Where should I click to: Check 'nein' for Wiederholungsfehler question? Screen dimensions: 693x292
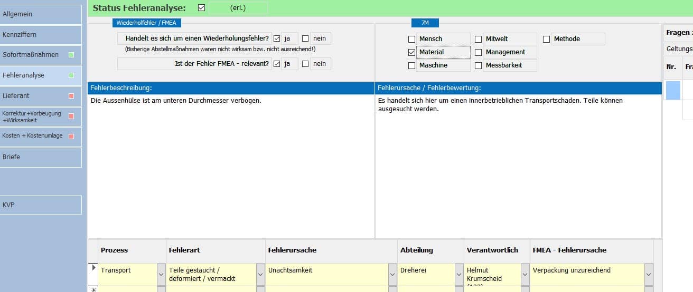(x=305, y=38)
